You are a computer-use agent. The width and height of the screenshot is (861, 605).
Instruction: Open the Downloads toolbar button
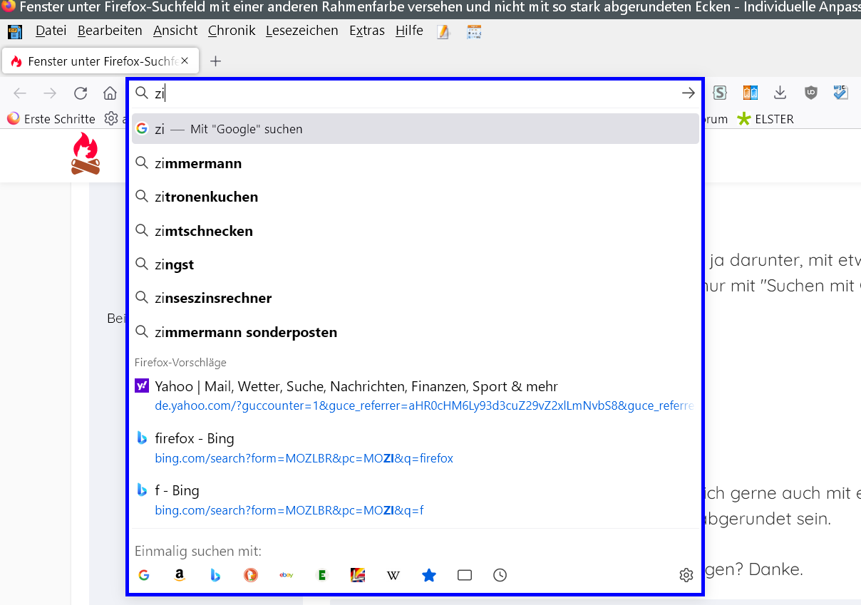(780, 93)
